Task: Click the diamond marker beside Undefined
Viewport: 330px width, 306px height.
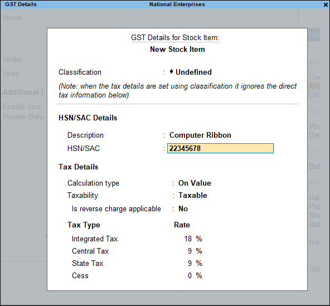Action: click(x=171, y=71)
